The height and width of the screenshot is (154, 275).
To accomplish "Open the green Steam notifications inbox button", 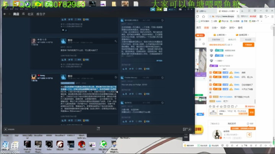I will [159, 9].
